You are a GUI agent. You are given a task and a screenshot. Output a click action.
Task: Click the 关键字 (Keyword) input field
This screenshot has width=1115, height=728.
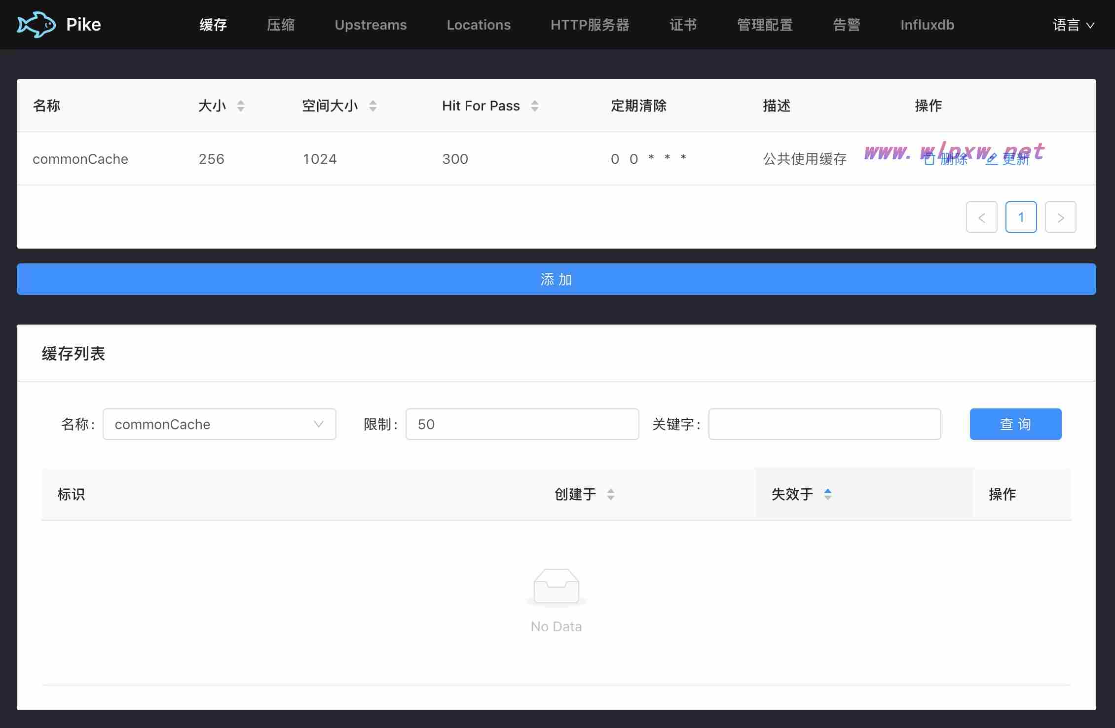823,423
